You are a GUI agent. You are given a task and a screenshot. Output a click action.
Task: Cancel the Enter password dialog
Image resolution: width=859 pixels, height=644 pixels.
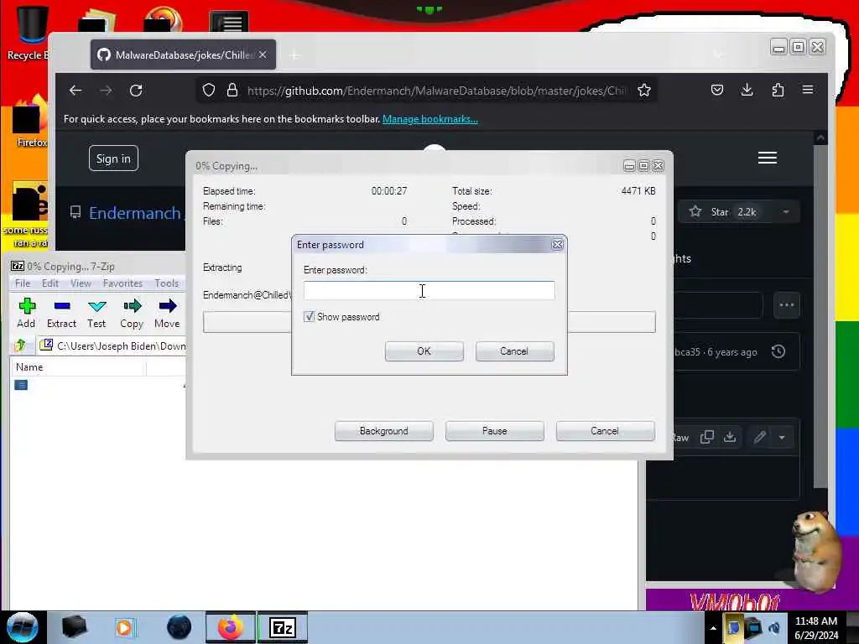[514, 351]
